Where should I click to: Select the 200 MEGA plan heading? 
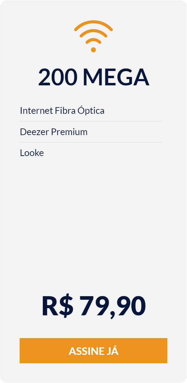(93, 77)
